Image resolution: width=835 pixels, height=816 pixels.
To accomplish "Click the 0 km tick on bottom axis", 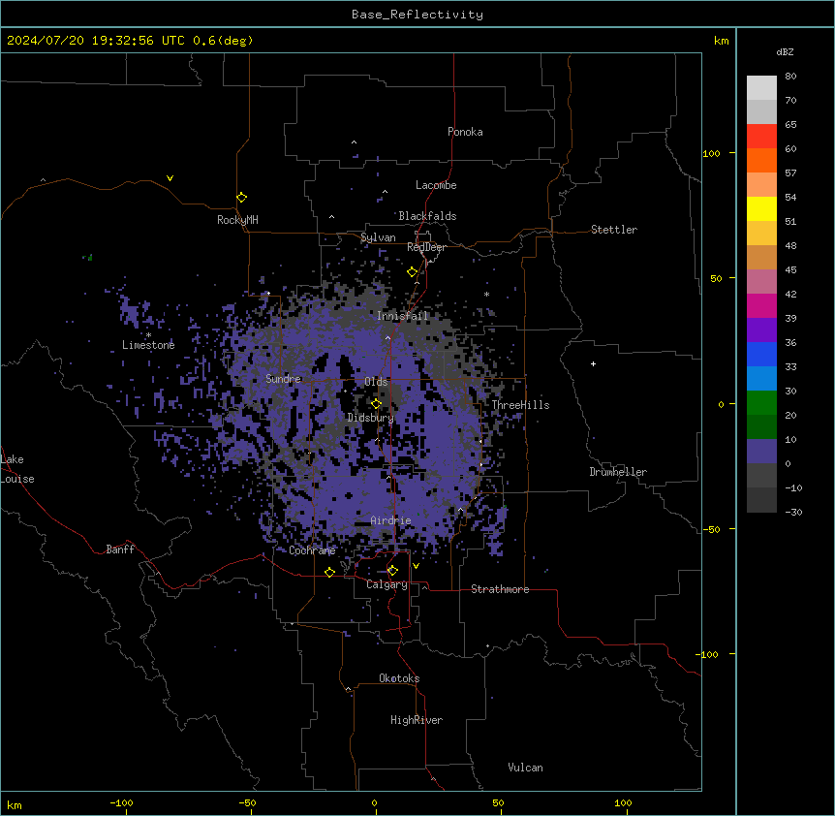I will click(374, 802).
